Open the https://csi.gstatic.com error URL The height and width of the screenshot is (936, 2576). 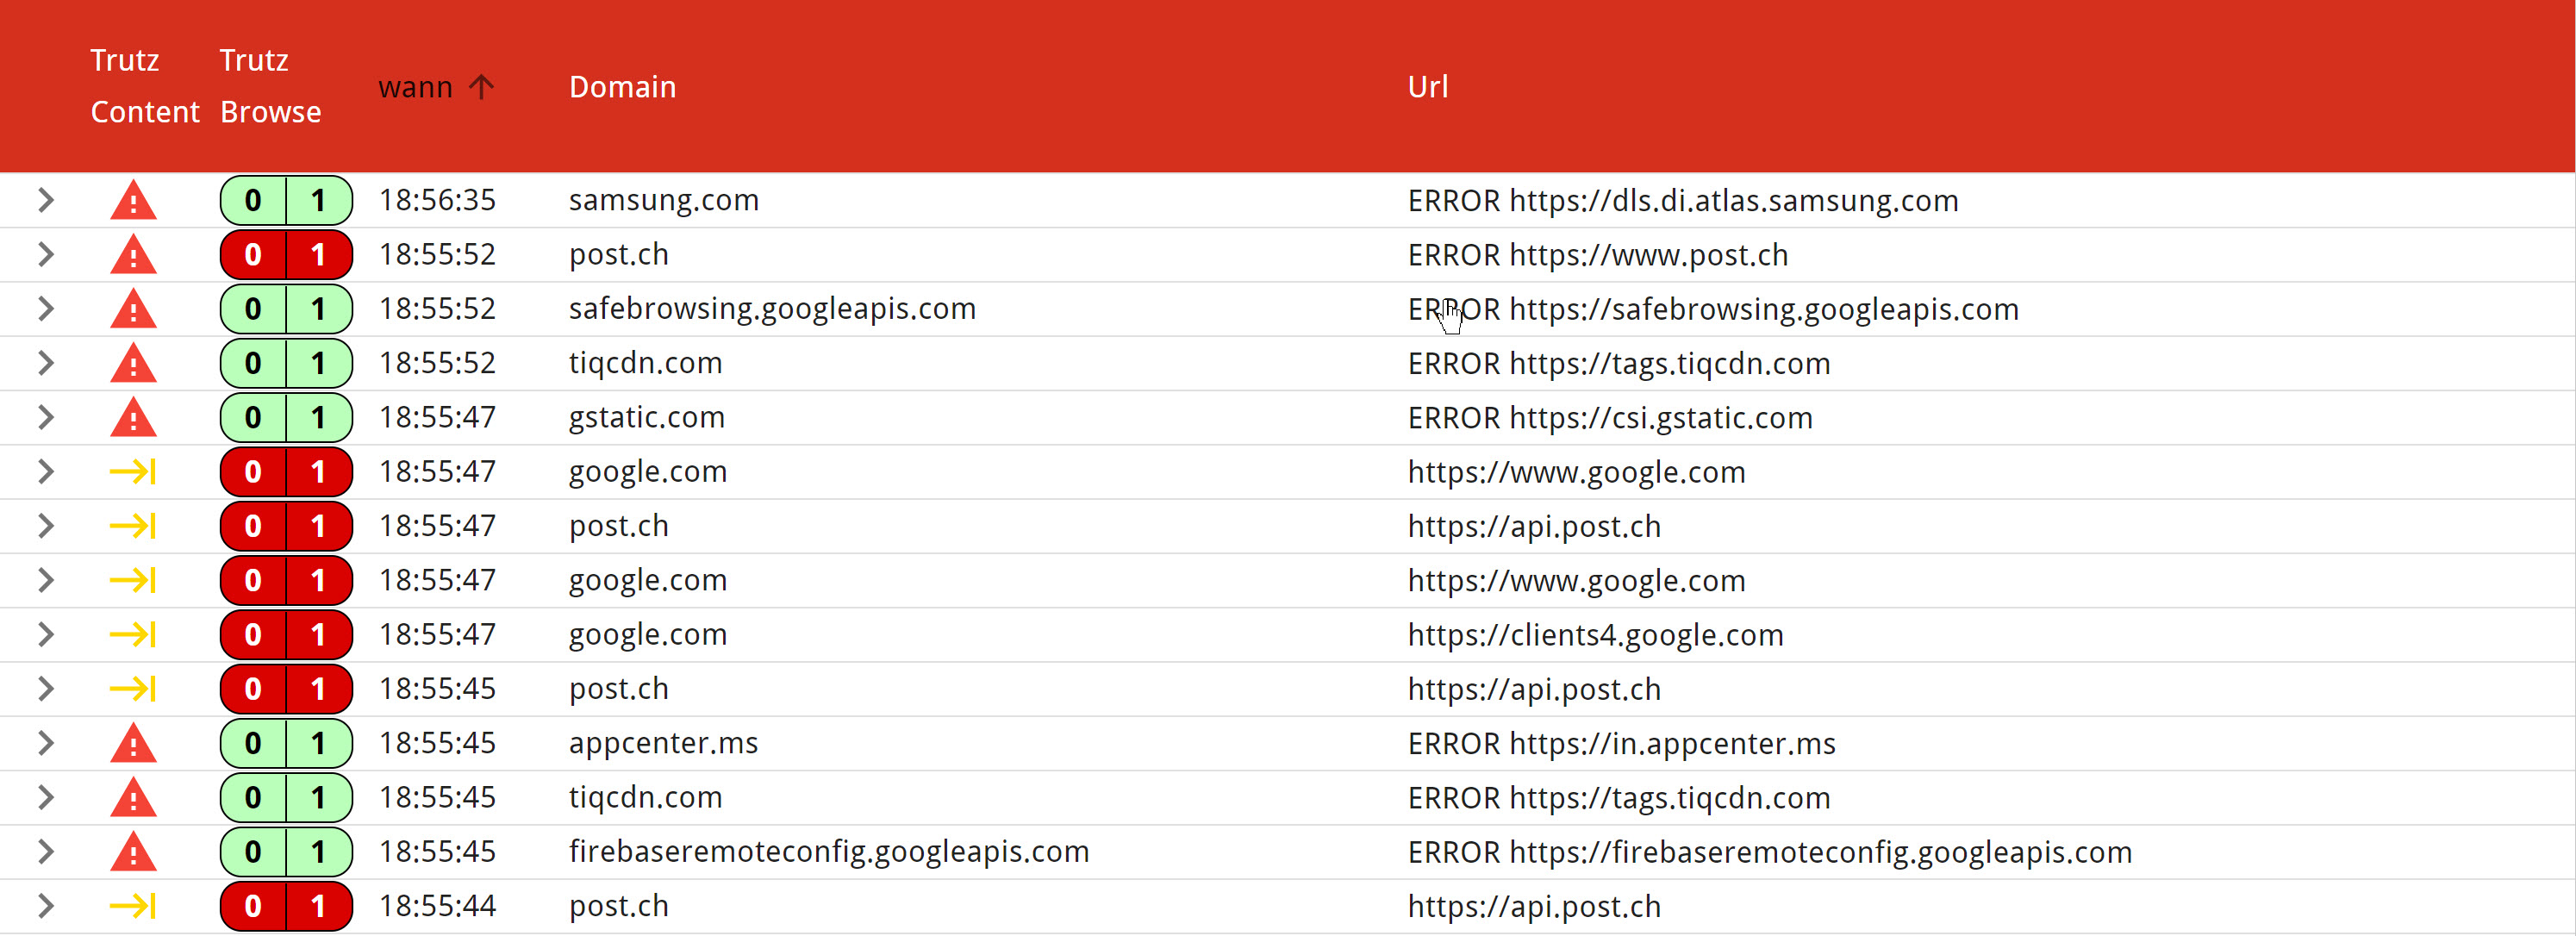tap(1660, 418)
